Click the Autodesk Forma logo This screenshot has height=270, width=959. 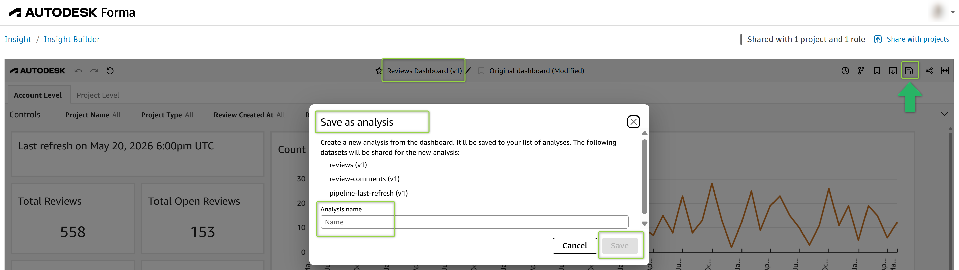coord(72,13)
